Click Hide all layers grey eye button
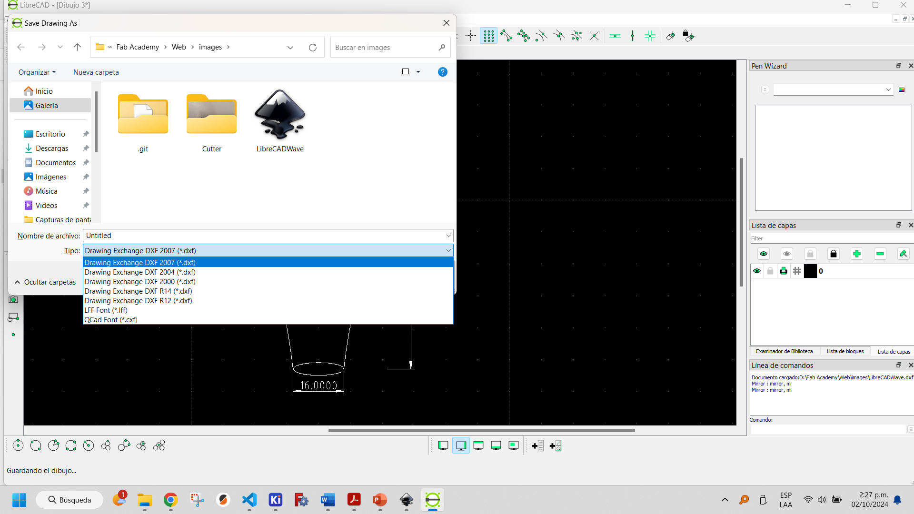Screen dimensions: 914x514 coord(787,254)
